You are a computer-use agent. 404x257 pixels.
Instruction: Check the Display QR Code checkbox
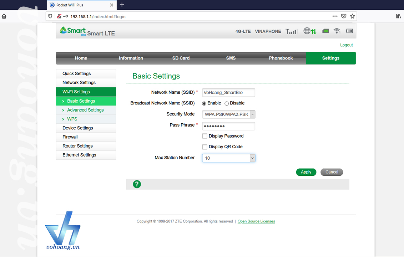(204, 147)
